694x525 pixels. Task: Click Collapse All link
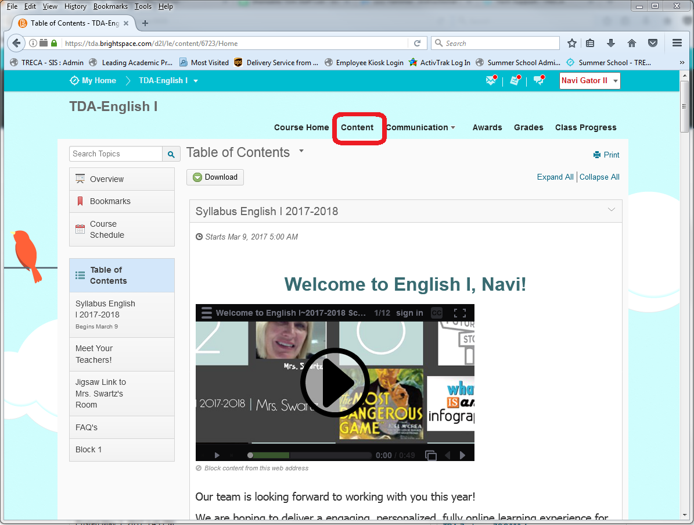tap(599, 177)
